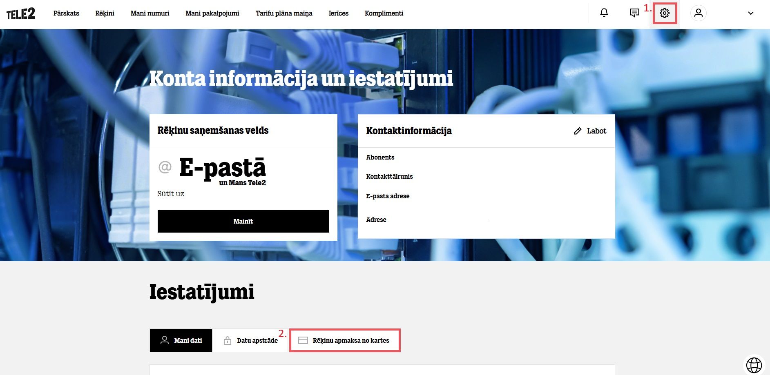Click the user profile avatar icon
The width and height of the screenshot is (770, 375).
699,13
